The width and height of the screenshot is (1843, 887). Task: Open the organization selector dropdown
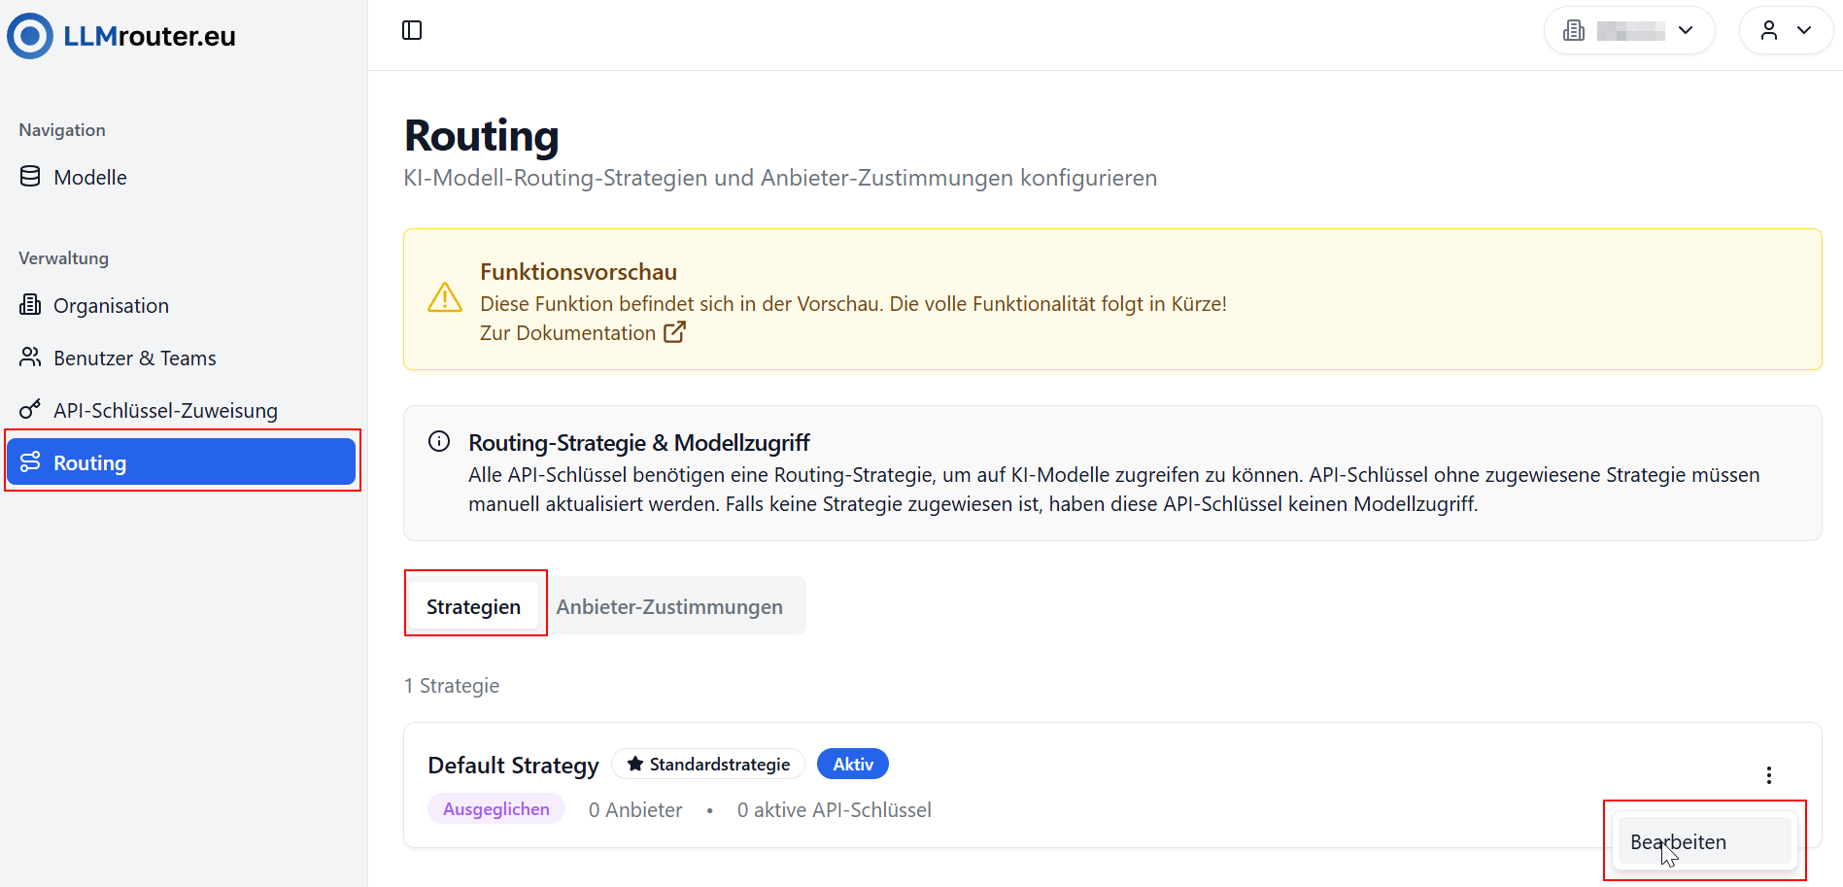(1628, 30)
